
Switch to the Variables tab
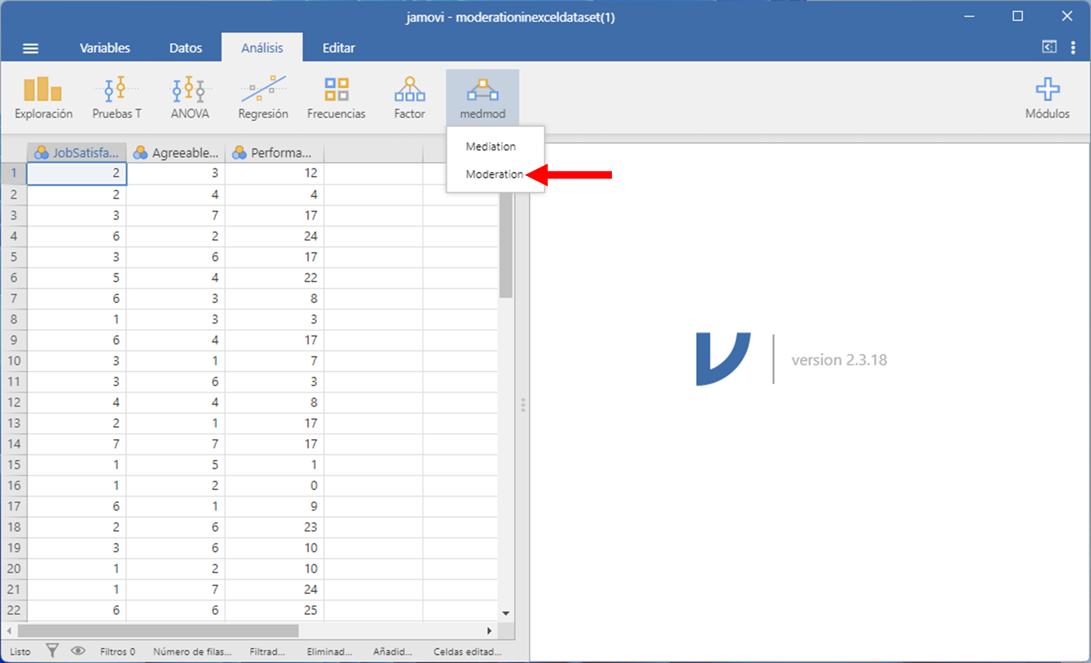tap(104, 48)
